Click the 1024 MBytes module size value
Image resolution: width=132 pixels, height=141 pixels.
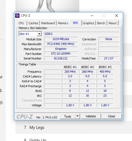click(x=61, y=39)
